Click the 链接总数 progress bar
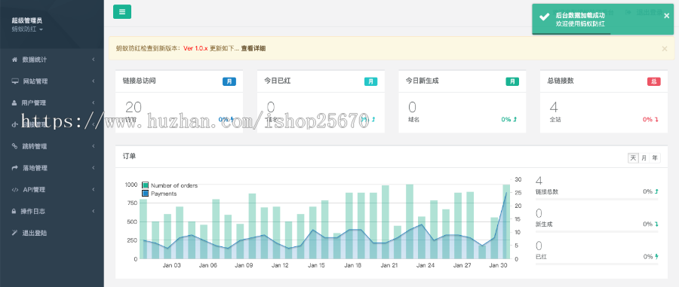This screenshot has height=287, width=679. tap(597, 200)
